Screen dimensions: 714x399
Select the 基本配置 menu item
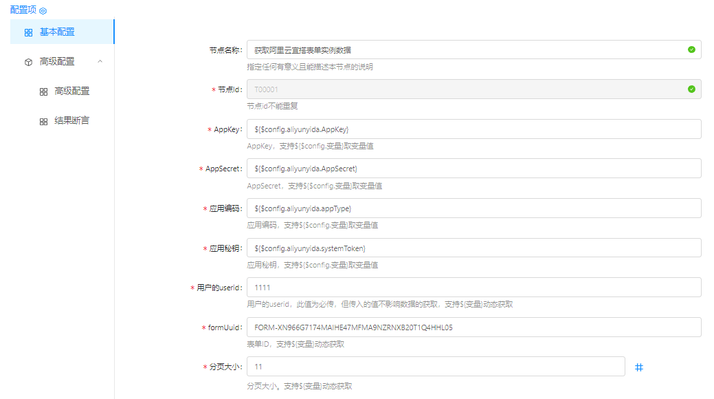tap(58, 32)
